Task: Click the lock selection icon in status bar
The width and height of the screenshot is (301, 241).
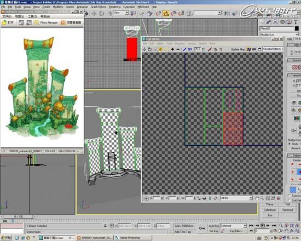Action: [105, 226]
